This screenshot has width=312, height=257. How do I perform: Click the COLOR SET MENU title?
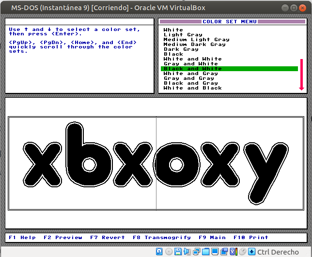click(230, 21)
